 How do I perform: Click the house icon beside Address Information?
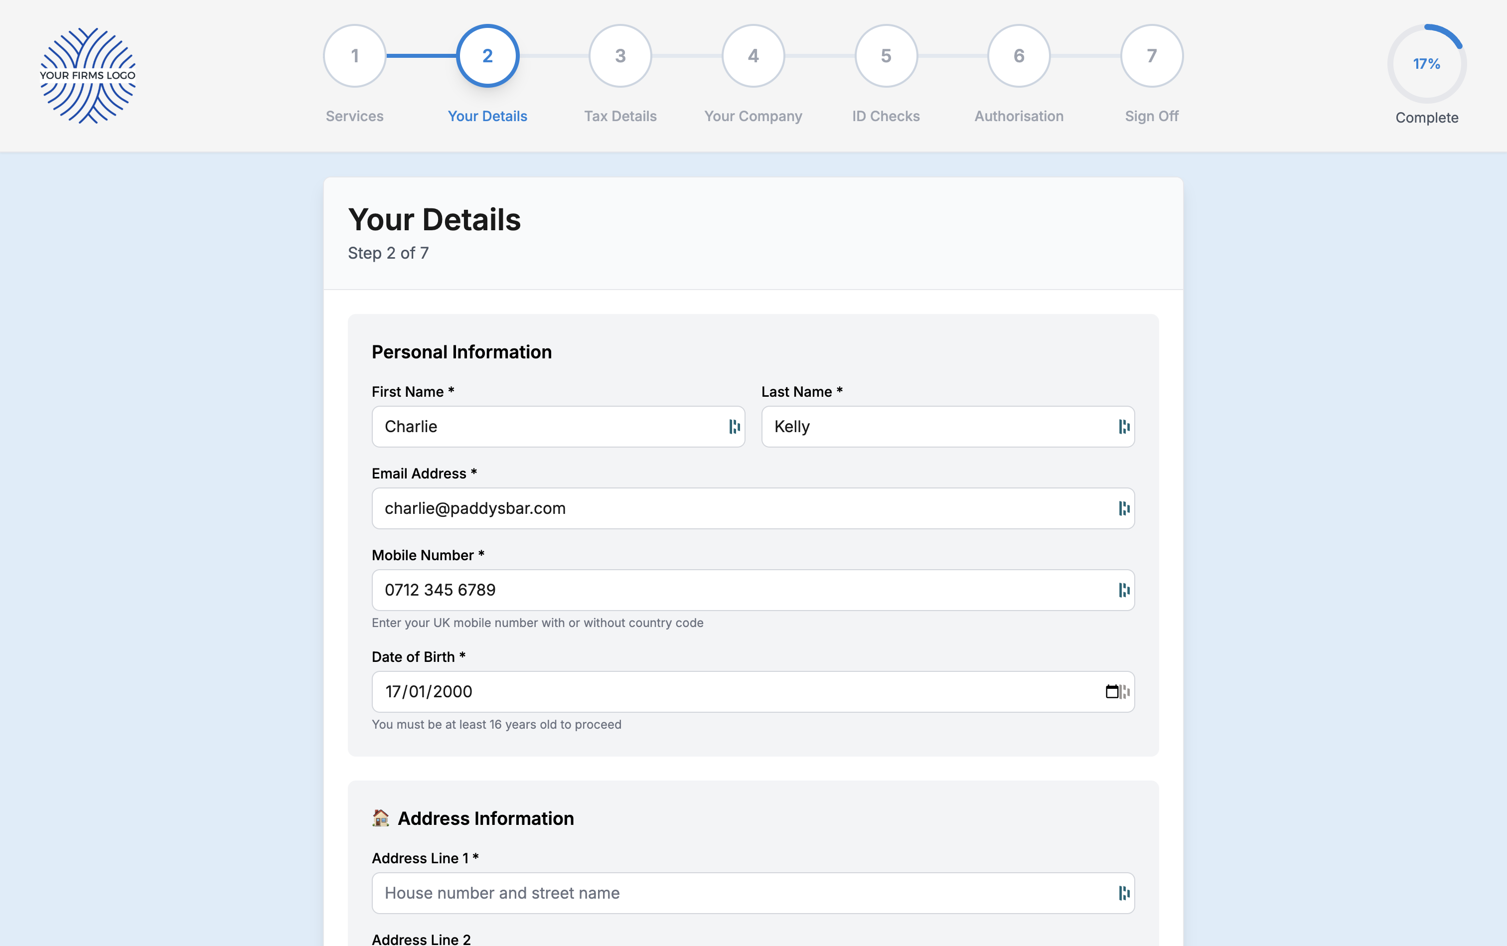(x=380, y=818)
